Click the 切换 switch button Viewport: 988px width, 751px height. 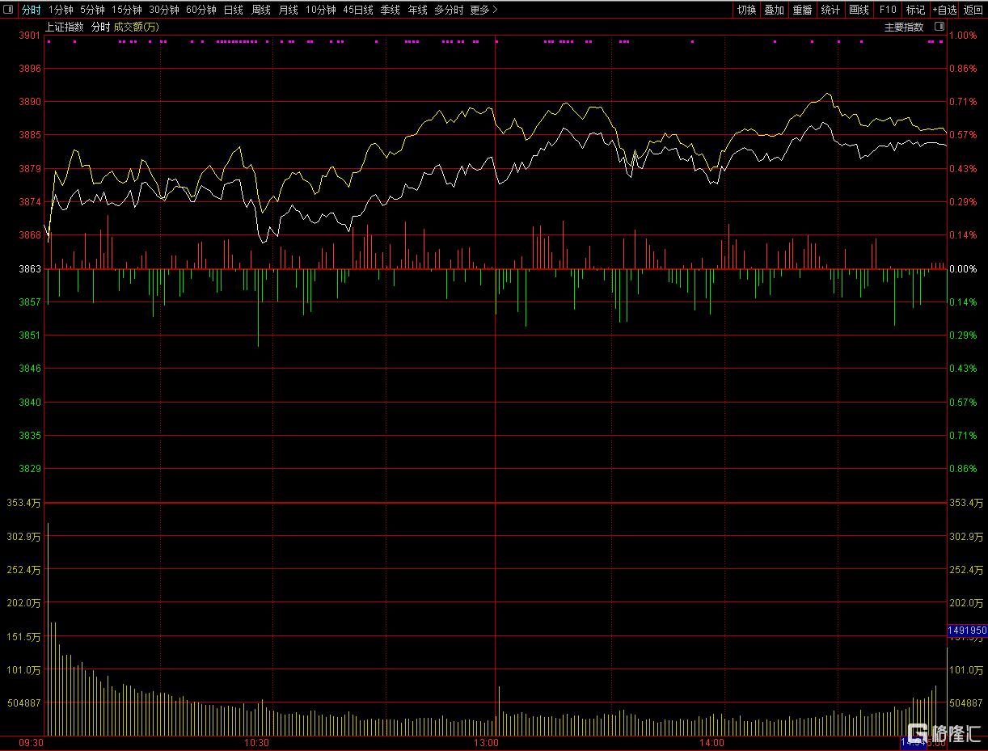(x=746, y=10)
